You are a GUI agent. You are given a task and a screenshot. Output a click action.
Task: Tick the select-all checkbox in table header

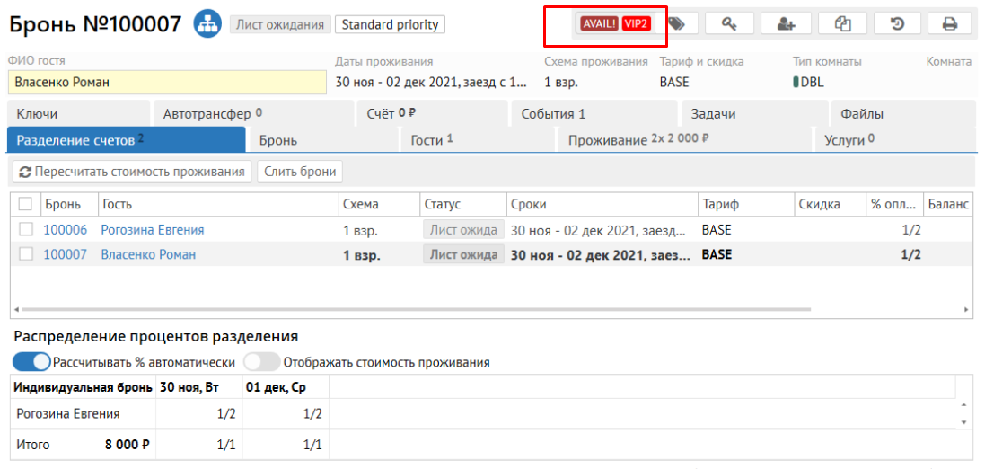coord(26,205)
